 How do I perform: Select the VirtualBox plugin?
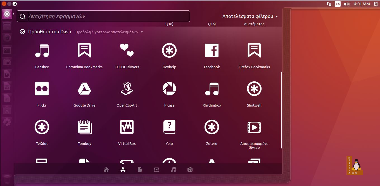click(x=127, y=128)
